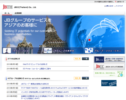Open the クライアントセキュリティクラウド news link

coord(54,97)
